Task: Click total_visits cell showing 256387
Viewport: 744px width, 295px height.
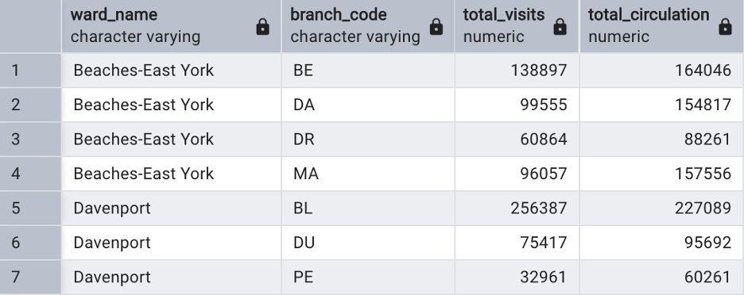Action: tap(517, 209)
